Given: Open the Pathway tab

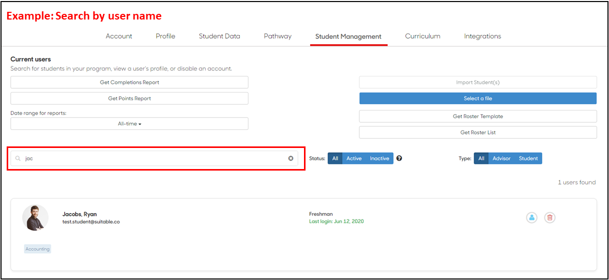Looking at the screenshot, I should pos(278,36).
